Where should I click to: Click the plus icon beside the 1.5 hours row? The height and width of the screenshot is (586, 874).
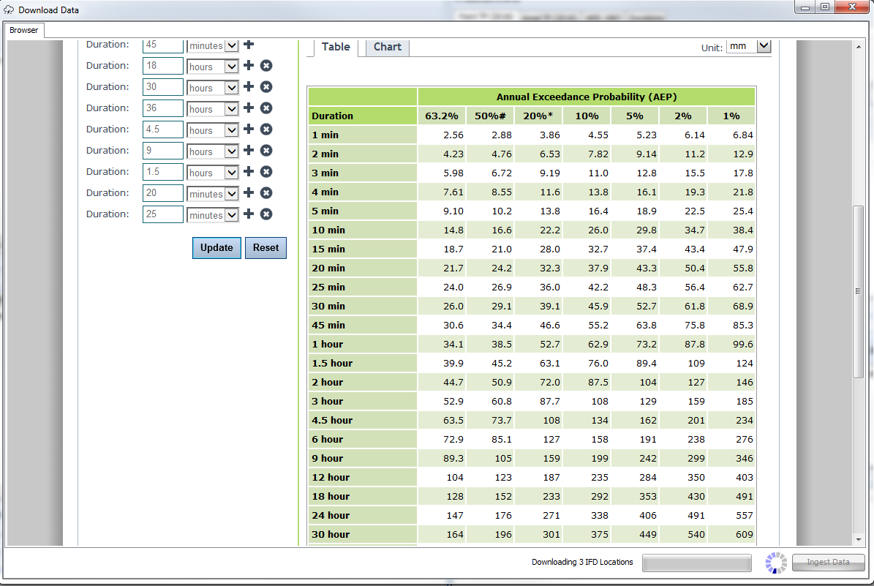(248, 172)
